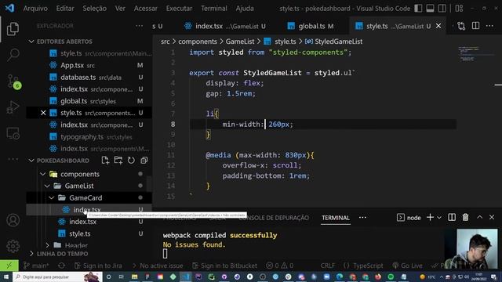Click Go Live in status bar

point(408,266)
